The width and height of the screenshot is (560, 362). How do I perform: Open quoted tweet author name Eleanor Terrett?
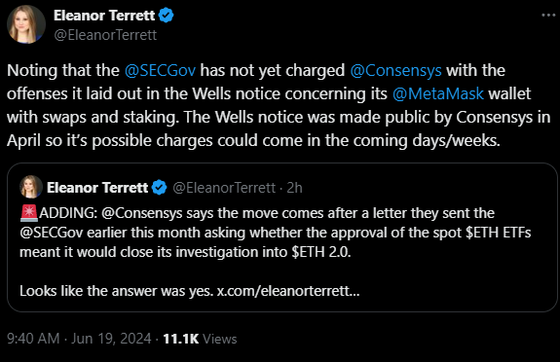coord(97,188)
